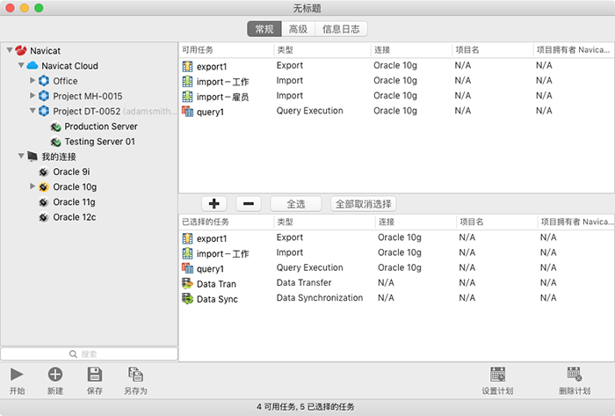Click the plus add-task button
This screenshot has width=615, height=416.
[x=214, y=204]
